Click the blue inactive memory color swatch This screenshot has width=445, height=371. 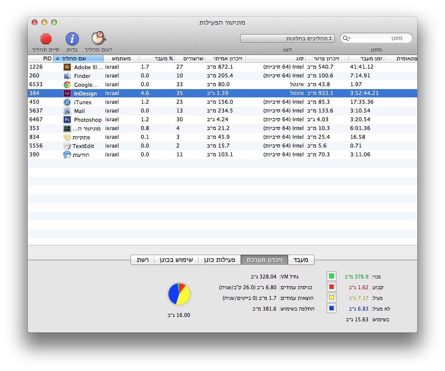coord(332,308)
